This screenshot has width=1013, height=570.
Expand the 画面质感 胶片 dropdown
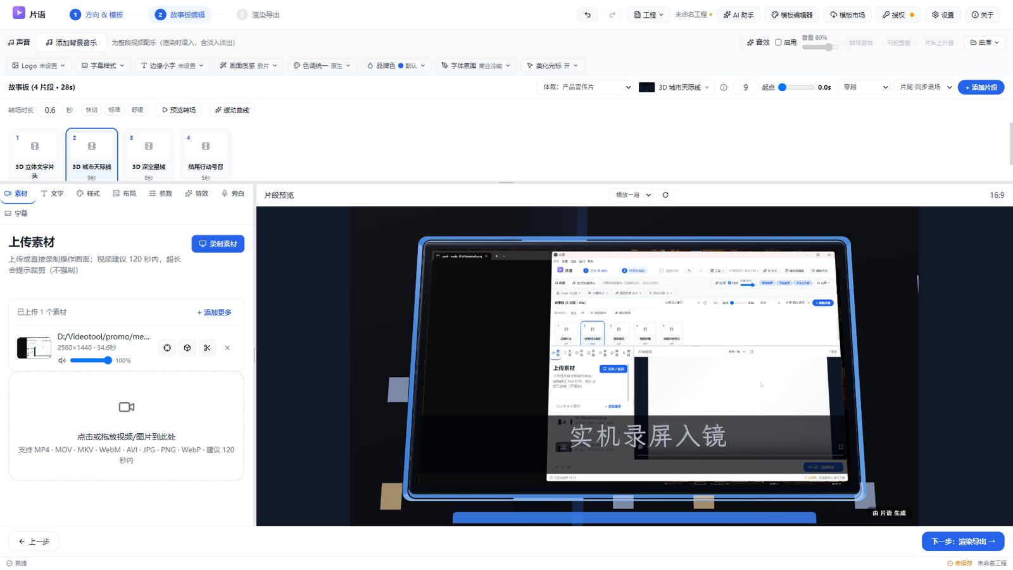248,65
